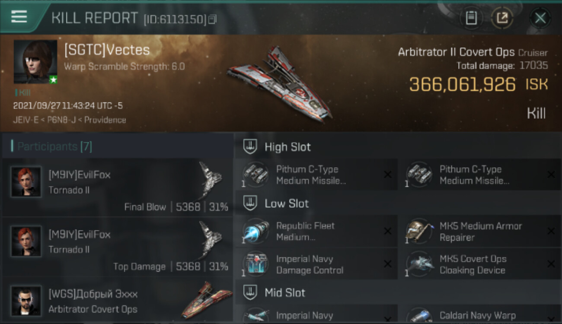Click the Republic Fleet Medium module icon
Screen dimensions: 562x324
[255, 231]
